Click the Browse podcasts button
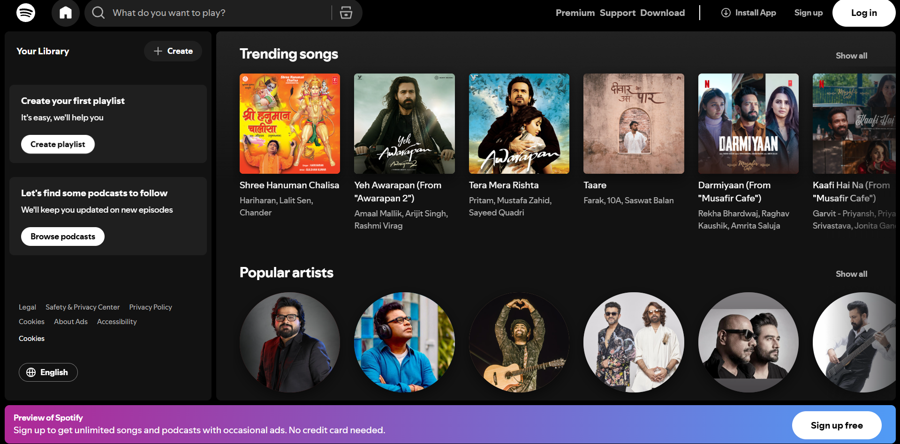 pyautogui.click(x=63, y=237)
